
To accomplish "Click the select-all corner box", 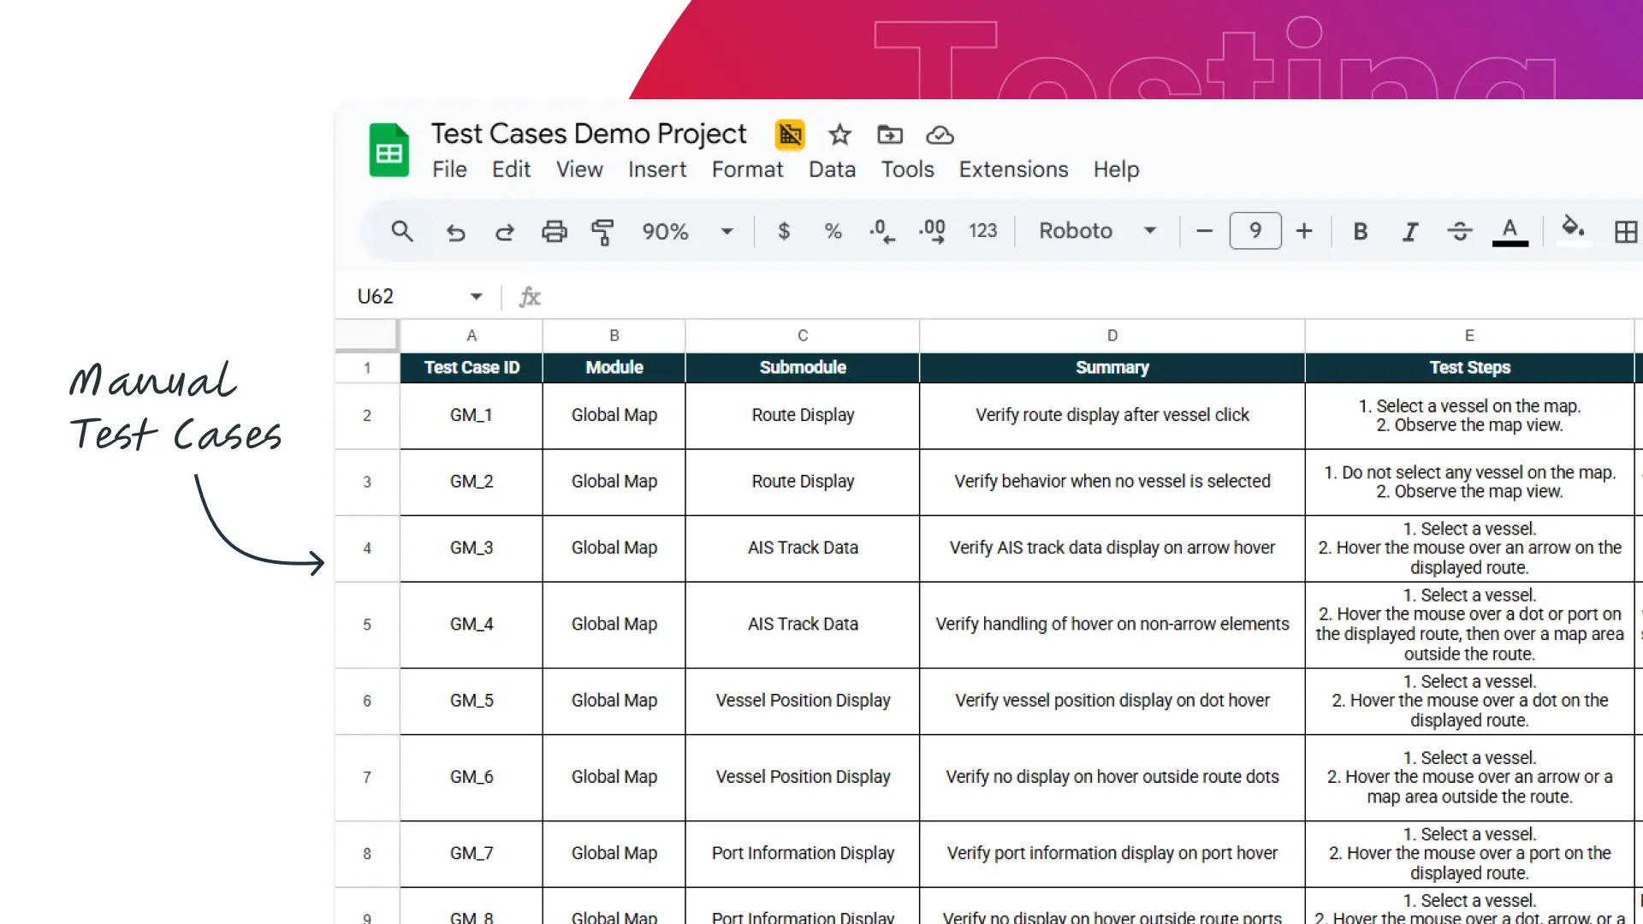I will [367, 335].
